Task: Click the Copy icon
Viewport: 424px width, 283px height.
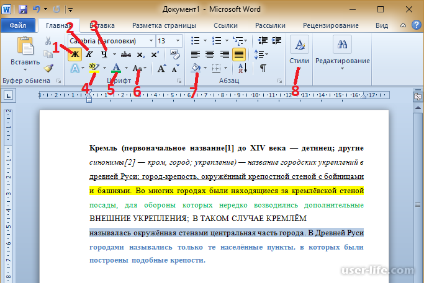Action: (48, 54)
